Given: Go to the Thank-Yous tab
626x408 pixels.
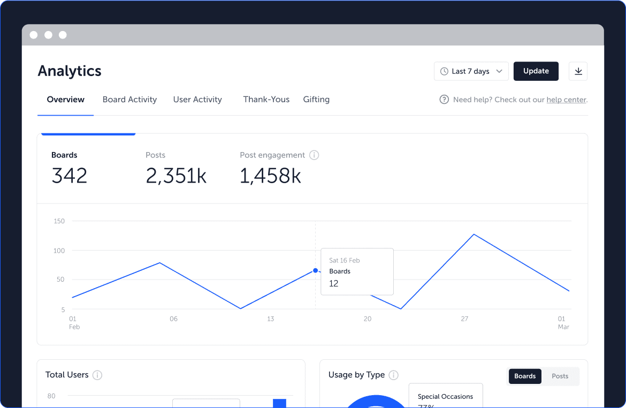Looking at the screenshot, I should coord(266,100).
